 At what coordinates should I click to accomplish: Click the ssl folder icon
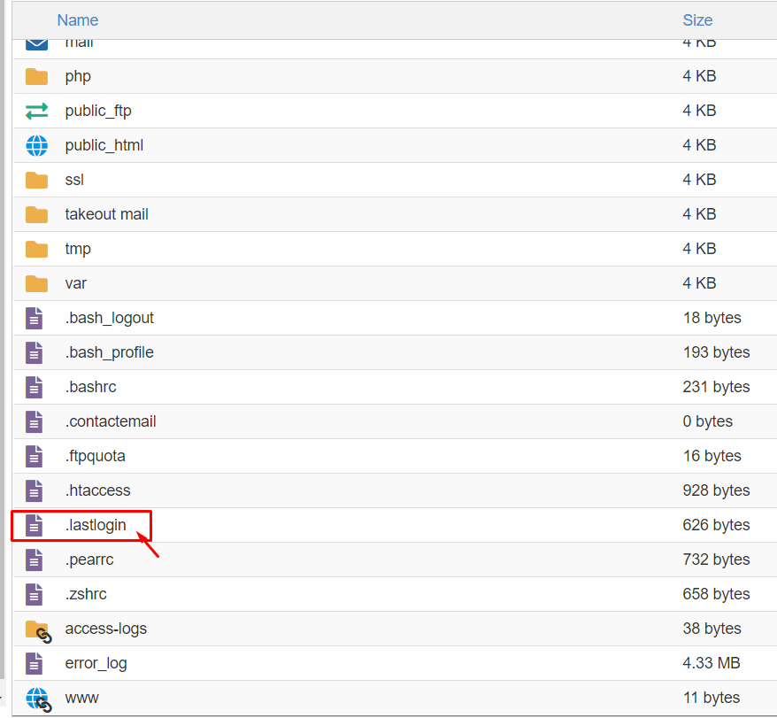click(x=36, y=180)
